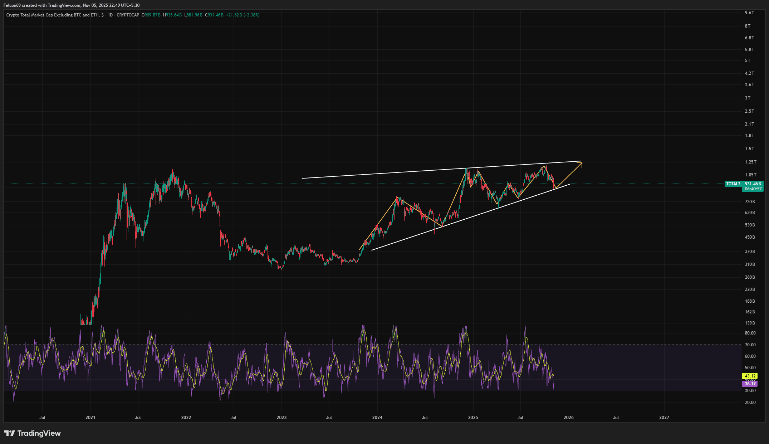The image size is (769, 444).
Task: Click the 2026 label on time axis
Action: [568, 418]
